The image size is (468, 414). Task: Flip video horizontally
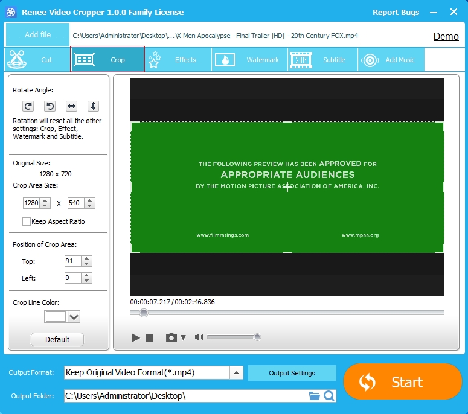click(72, 106)
